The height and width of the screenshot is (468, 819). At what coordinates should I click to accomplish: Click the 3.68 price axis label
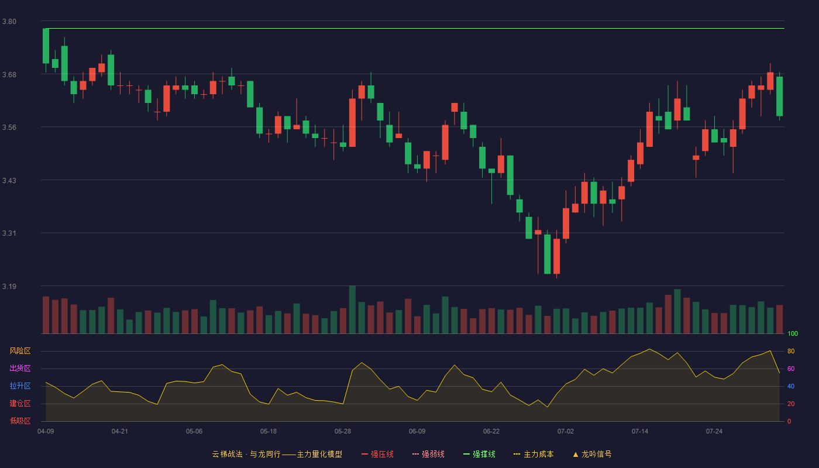point(9,75)
